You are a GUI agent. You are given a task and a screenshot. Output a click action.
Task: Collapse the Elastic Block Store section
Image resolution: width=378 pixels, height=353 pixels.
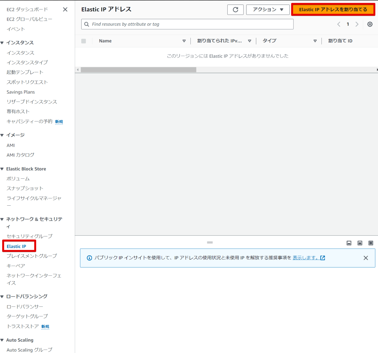(2, 169)
